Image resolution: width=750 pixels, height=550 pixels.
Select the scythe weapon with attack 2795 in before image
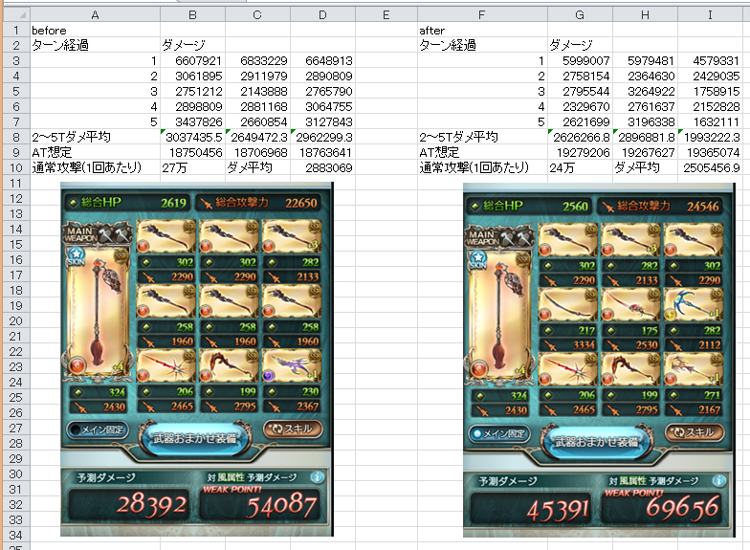click(x=229, y=365)
